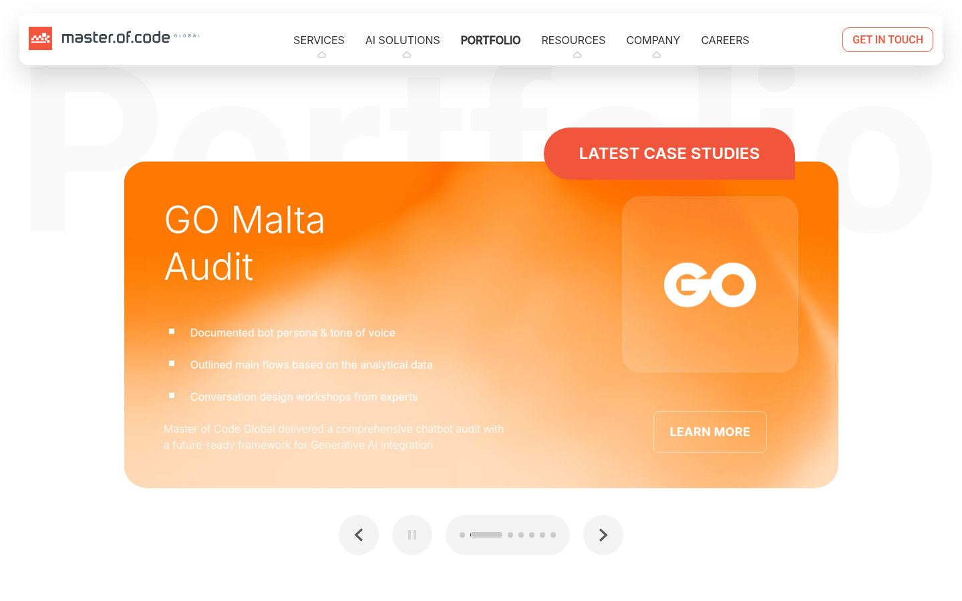Click Learn More on GO Malta card
Screen dimensions: 962x601
tap(710, 432)
